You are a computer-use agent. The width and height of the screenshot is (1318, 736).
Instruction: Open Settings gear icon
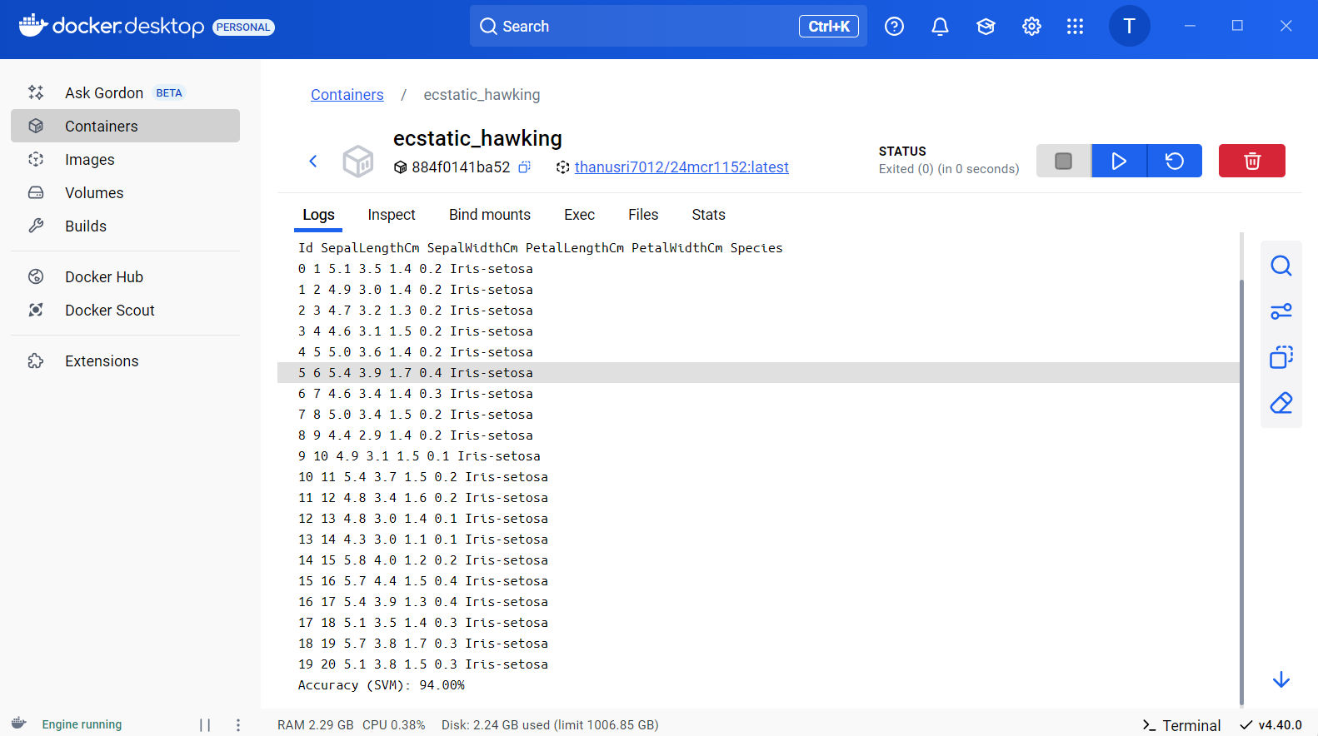tap(1031, 27)
